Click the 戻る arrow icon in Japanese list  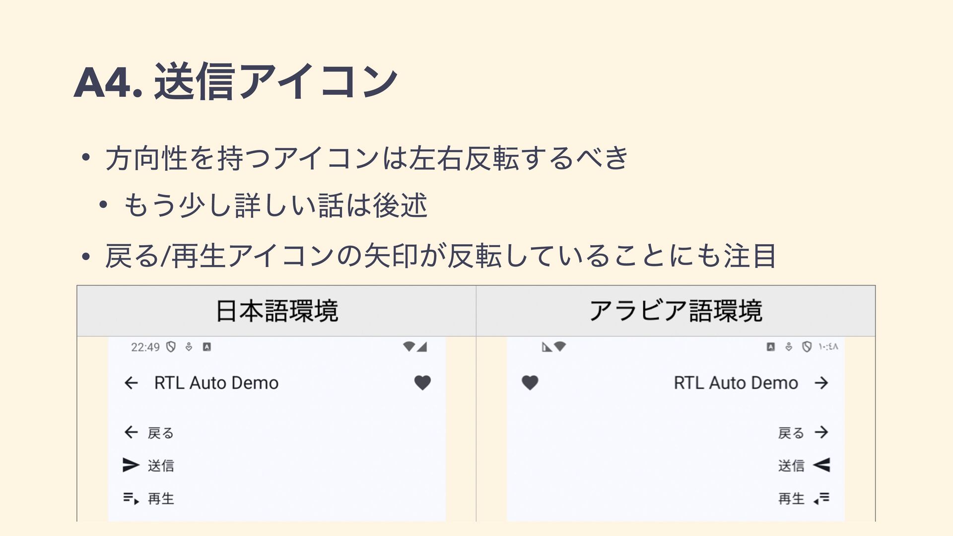tap(131, 432)
